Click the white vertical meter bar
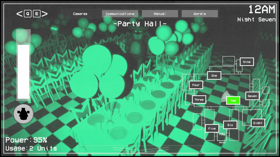The width and height of the screenshot is (280, 157). click(x=23, y=72)
